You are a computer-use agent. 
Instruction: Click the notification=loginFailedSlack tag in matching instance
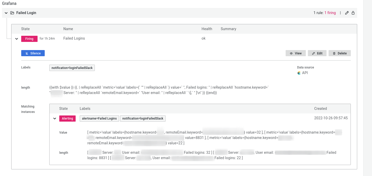pyautogui.click(x=143, y=119)
